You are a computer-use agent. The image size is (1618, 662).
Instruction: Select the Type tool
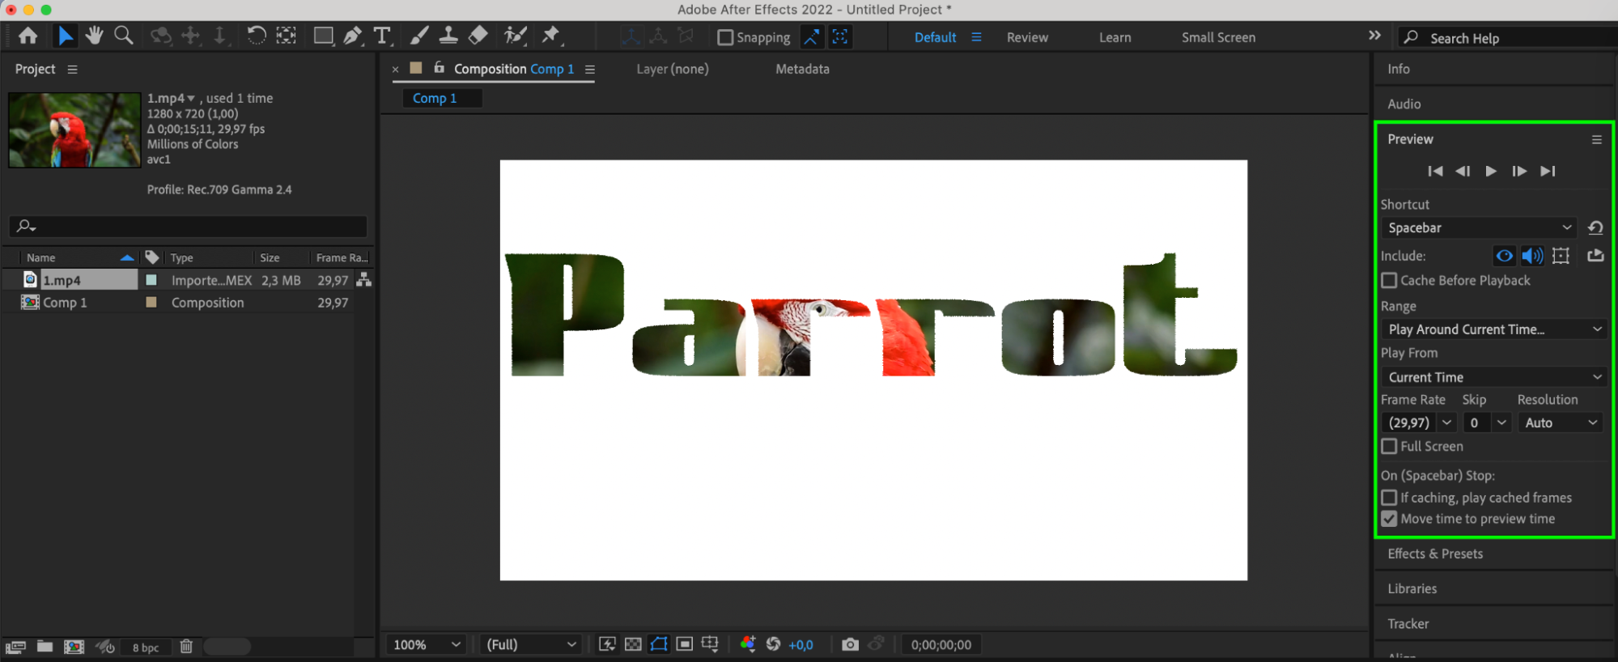(x=382, y=36)
